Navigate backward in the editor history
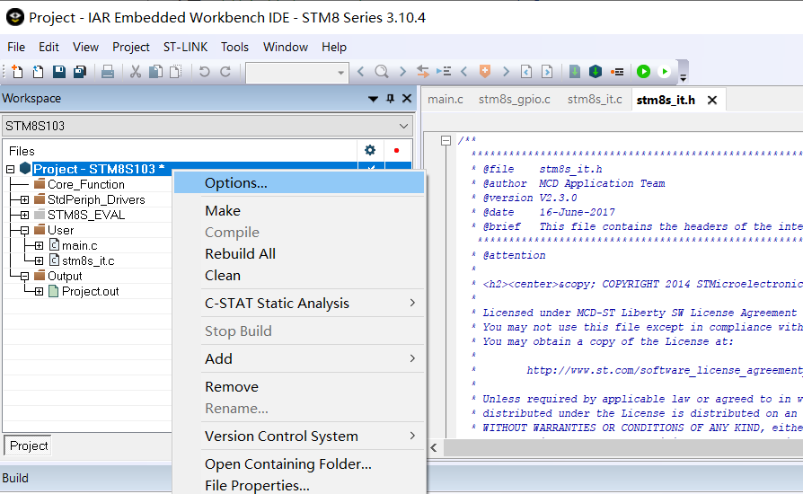 [x=526, y=72]
